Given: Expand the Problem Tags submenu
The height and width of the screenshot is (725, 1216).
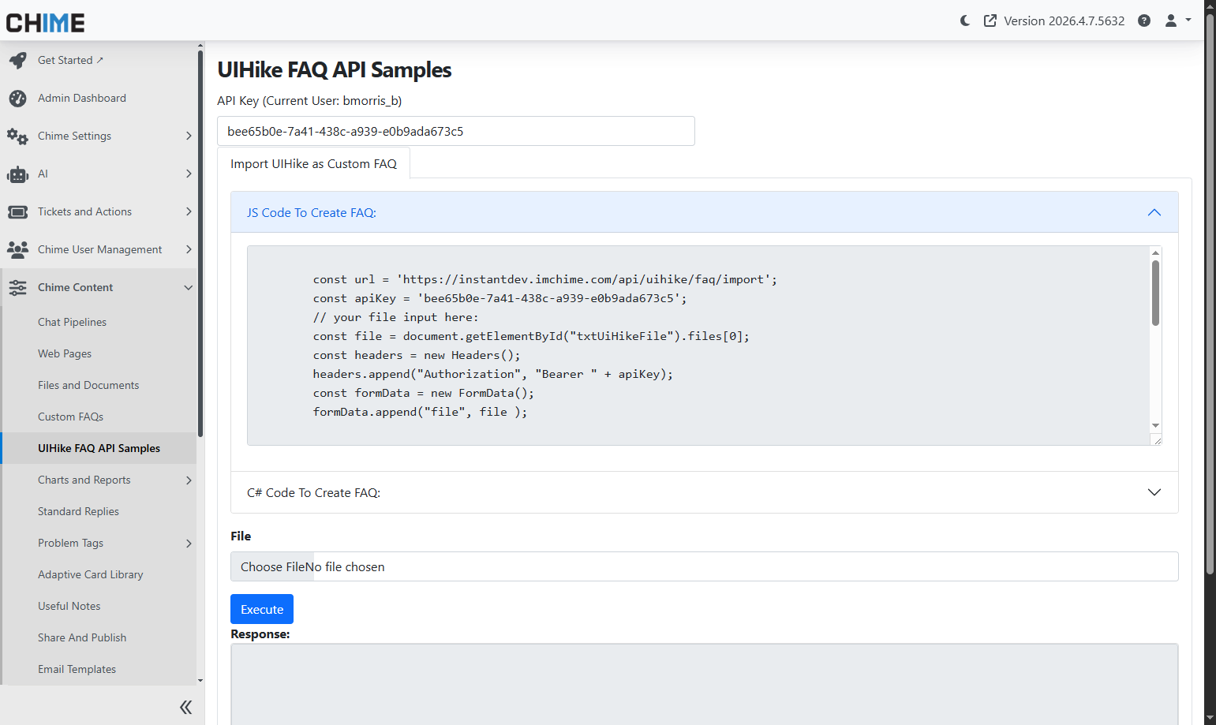Looking at the screenshot, I should (189, 543).
